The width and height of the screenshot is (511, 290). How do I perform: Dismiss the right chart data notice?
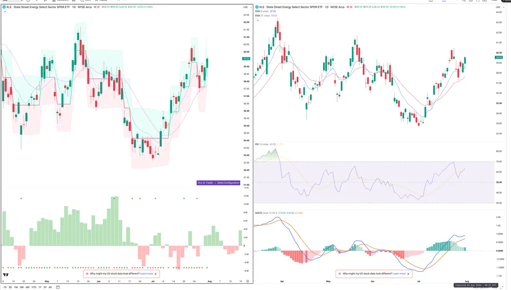408,274
